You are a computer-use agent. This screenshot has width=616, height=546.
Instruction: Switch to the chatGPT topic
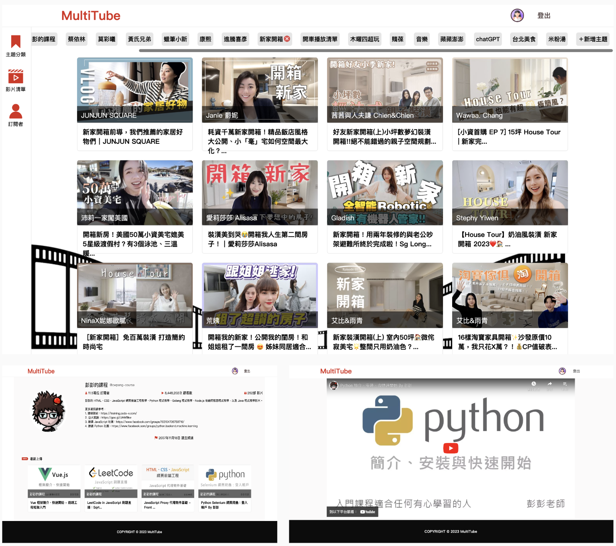tap(488, 39)
